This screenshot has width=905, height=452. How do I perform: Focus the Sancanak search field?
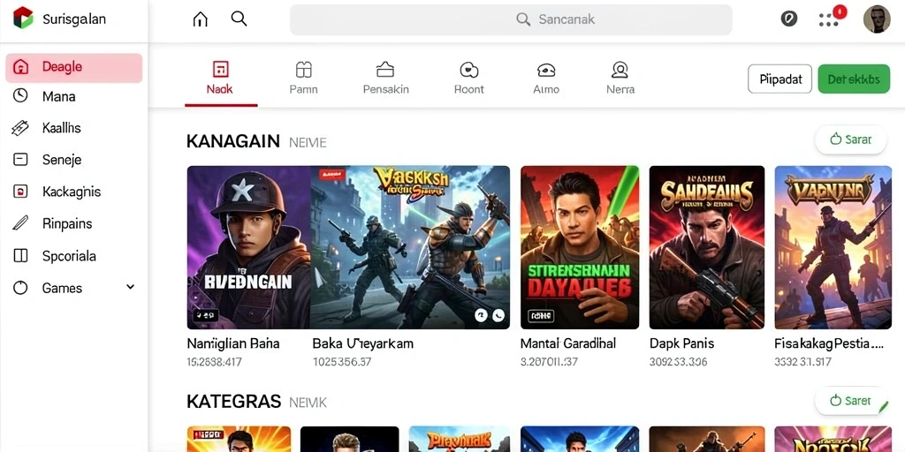(511, 19)
